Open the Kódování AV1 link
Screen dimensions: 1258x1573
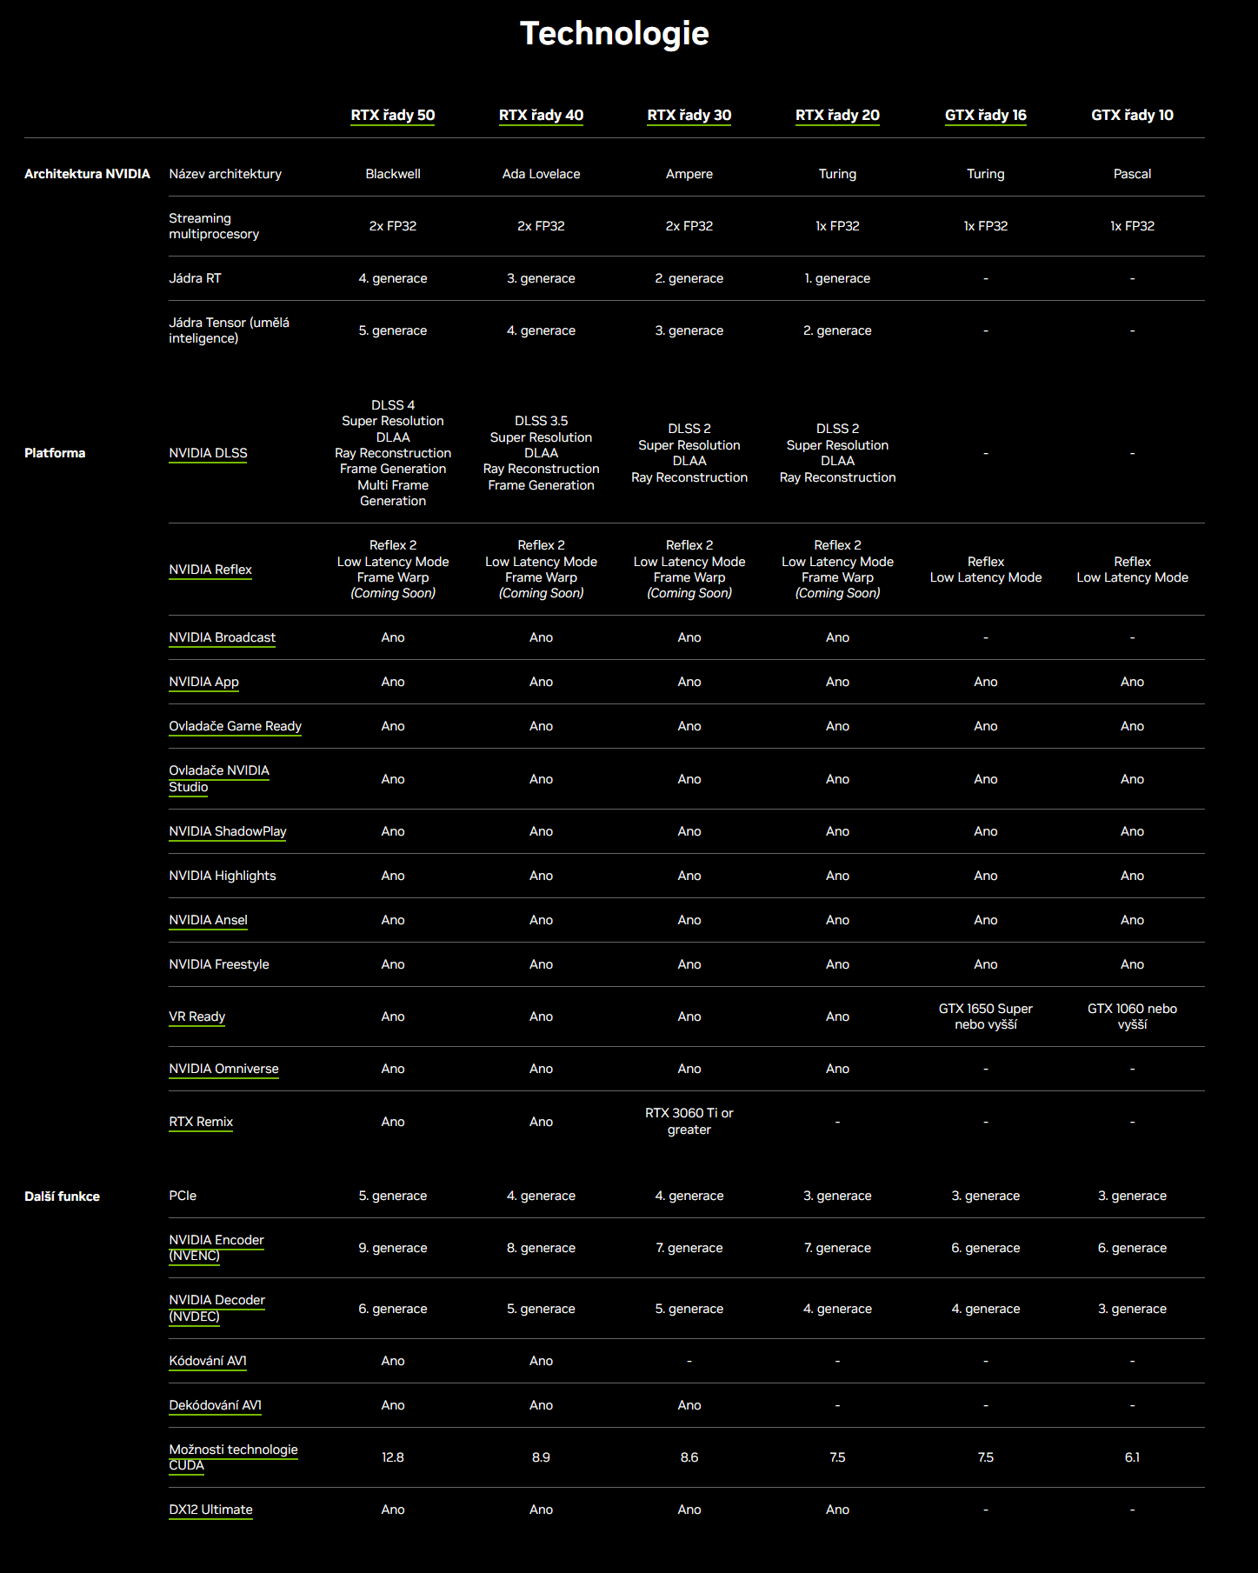click(x=208, y=1361)
